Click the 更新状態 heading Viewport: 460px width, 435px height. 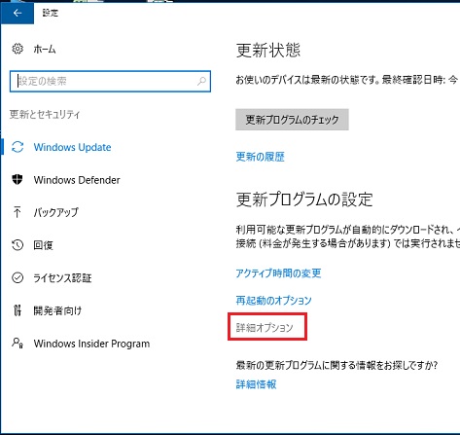(268, 51)
